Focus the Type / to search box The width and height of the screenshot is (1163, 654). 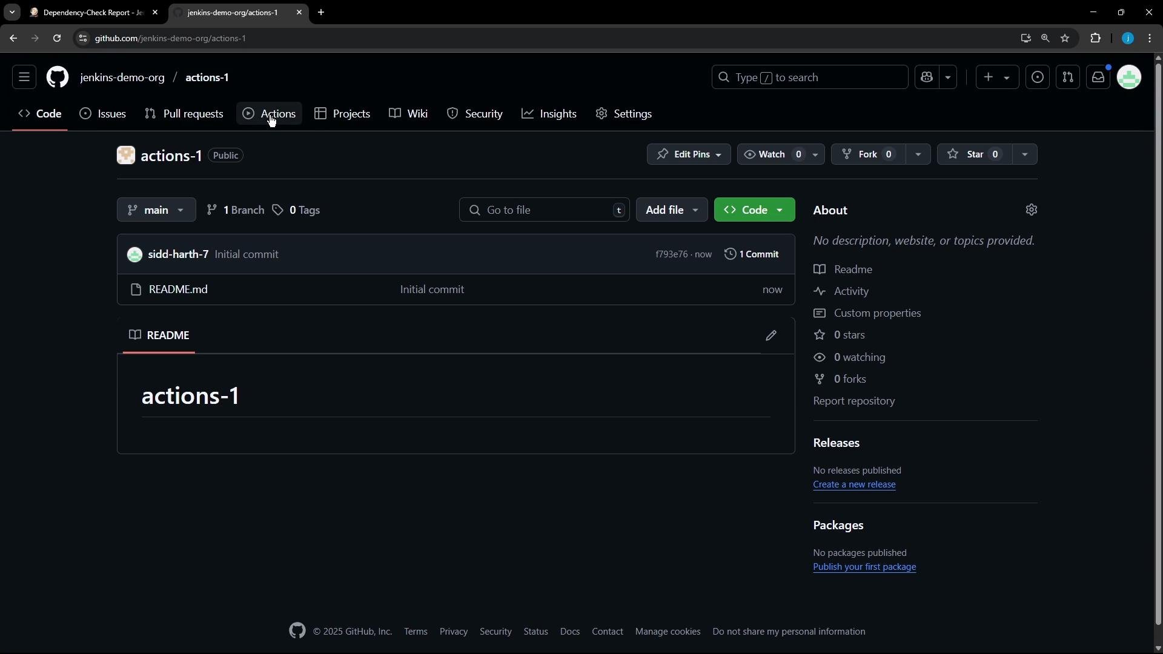tap(810, 78)
